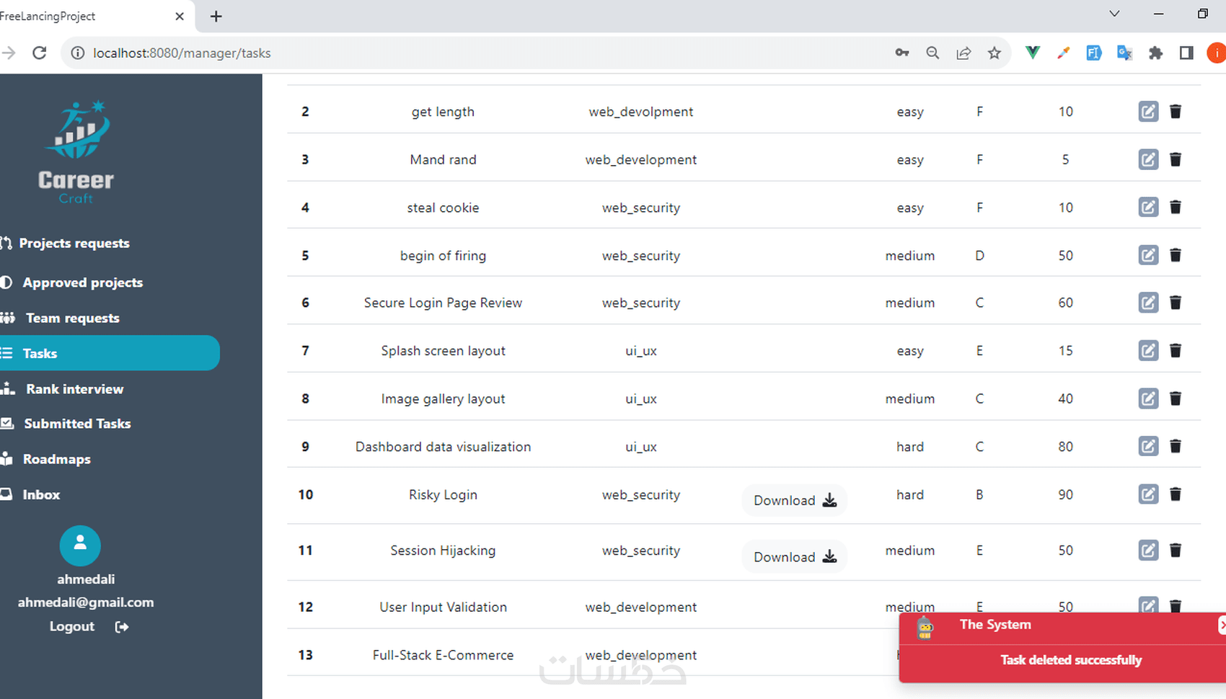Delete the "Risky Login" task
Image resolution: width=1226 pixels, height=699 pixels.
1176,494
